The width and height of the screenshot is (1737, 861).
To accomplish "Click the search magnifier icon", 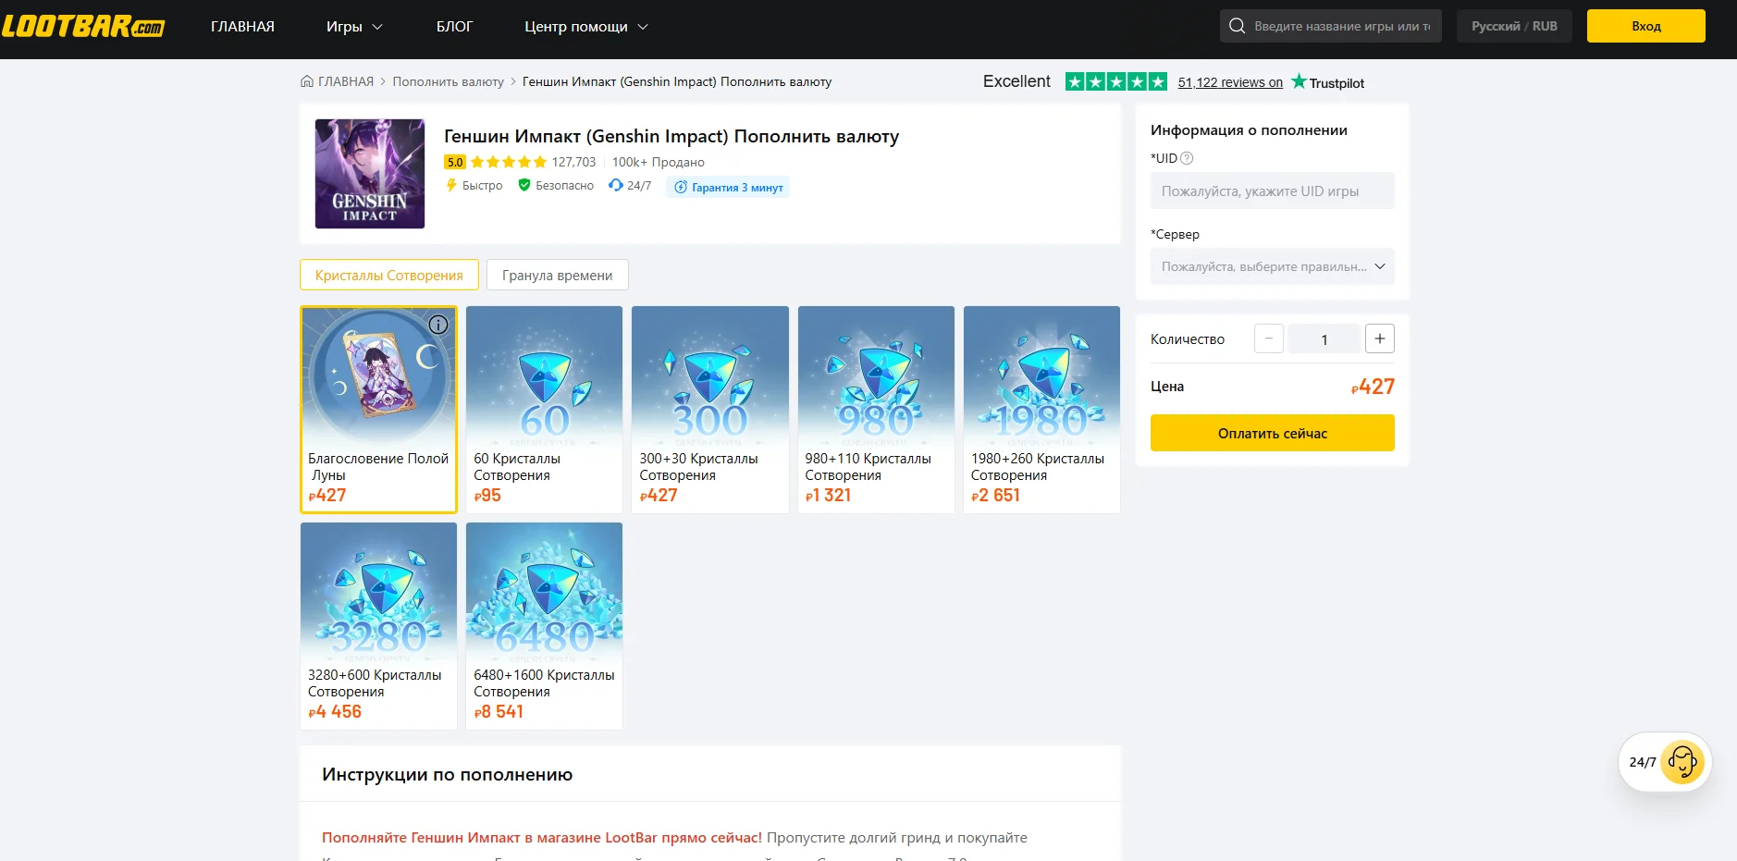I will pos(1237,26).
